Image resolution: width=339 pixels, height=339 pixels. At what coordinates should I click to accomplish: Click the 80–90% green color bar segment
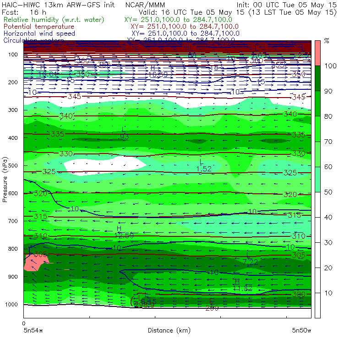click(317, 104)
